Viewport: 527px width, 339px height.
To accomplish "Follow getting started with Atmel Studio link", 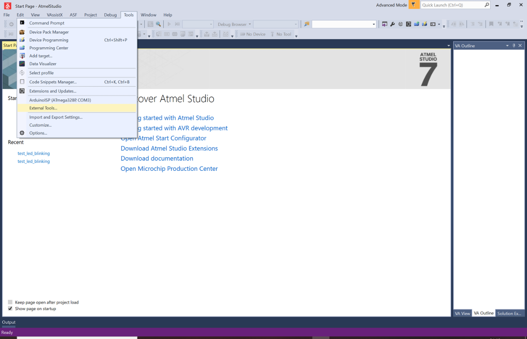I will tap(176, 118).
